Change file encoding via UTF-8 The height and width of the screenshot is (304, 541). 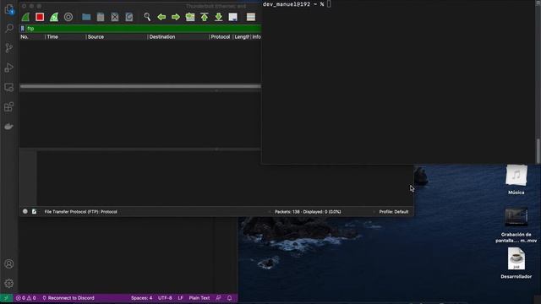click(165, 298)
